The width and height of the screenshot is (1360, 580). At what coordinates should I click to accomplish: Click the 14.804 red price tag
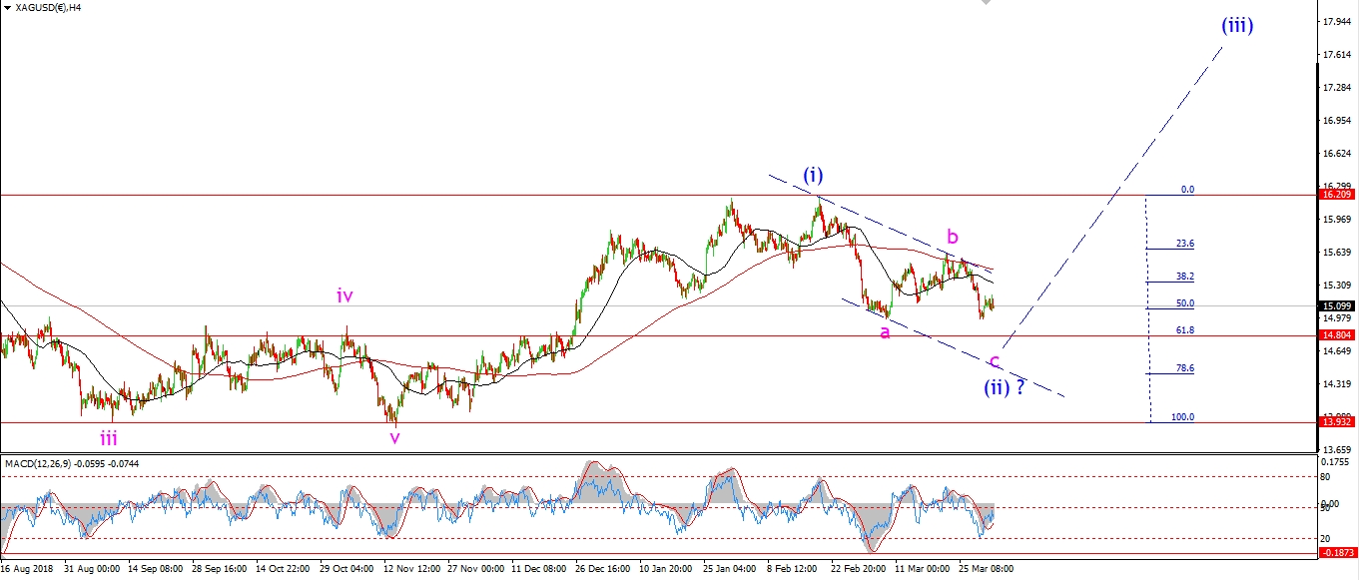[1337, 336]
